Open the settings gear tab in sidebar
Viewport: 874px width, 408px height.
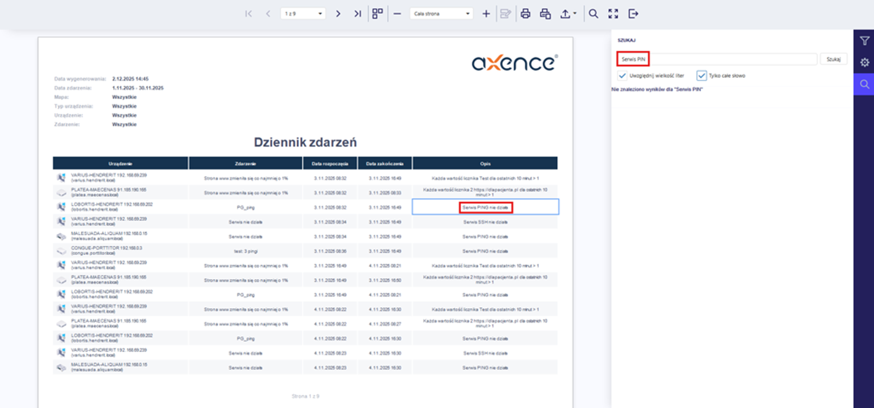864,63
